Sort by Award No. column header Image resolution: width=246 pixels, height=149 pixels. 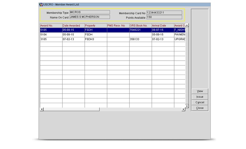[x=51, y=25]
